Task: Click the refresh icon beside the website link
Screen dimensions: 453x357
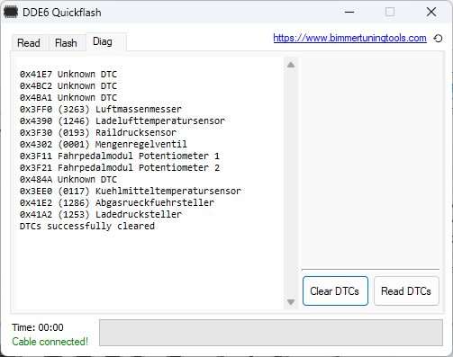Action: click(438, 39)
